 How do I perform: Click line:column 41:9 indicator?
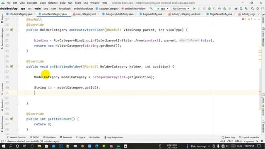pyautogui.click(x=223, y=141)
